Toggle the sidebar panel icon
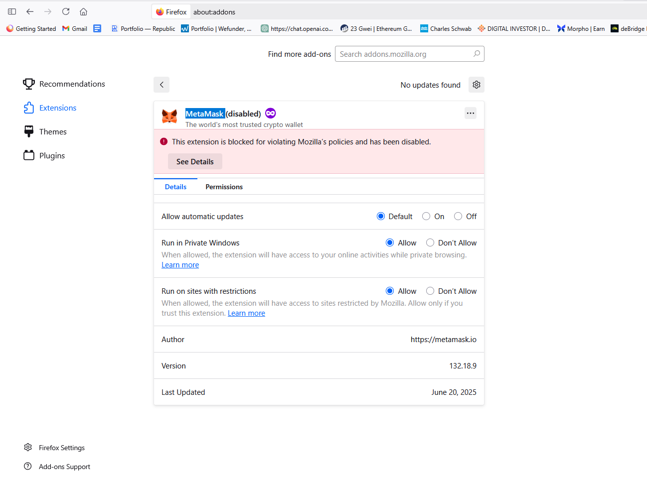Viewport: 647px width, 482px height. tap(12, 11)
